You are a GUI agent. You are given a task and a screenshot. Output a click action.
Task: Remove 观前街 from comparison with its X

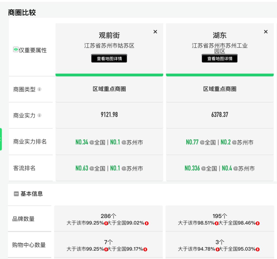click(155, 32)
